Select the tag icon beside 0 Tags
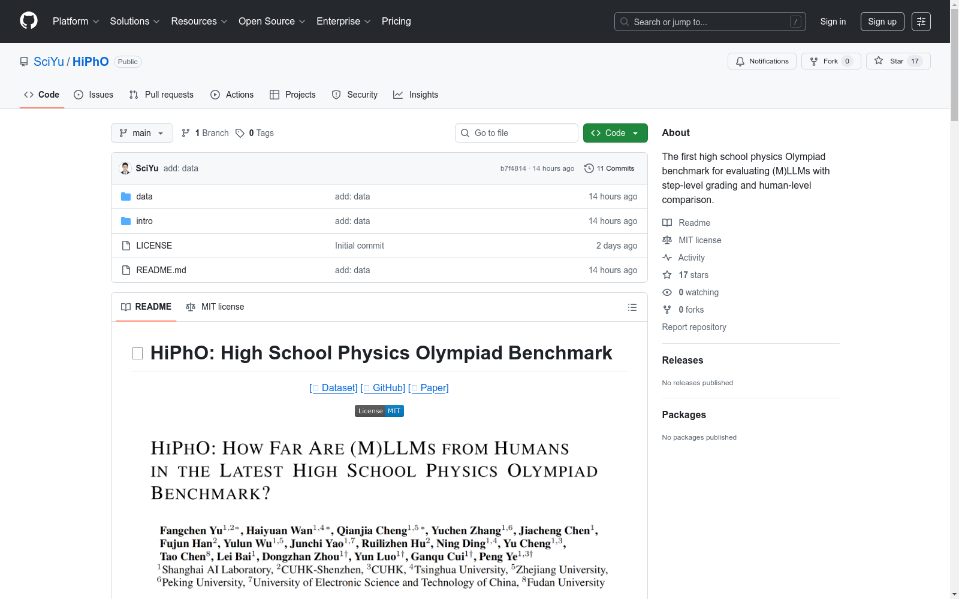 (240, 133)
